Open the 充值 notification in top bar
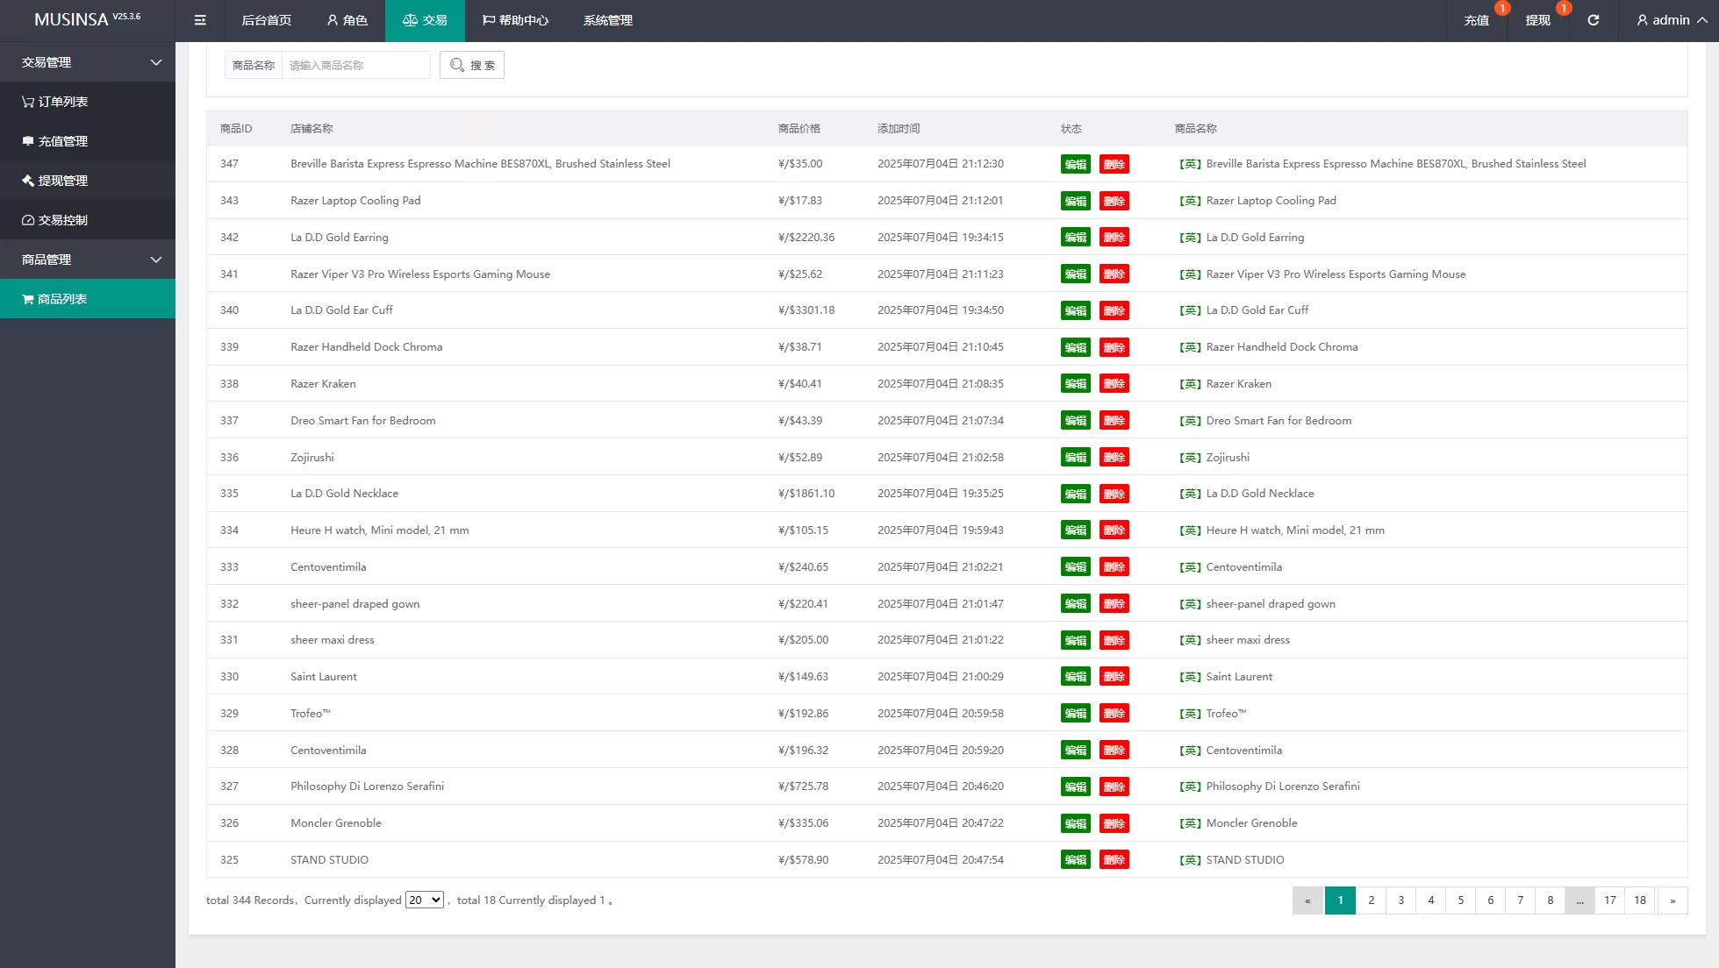Viewport: 1719px width, 968px height. [x=1476, y=20]
